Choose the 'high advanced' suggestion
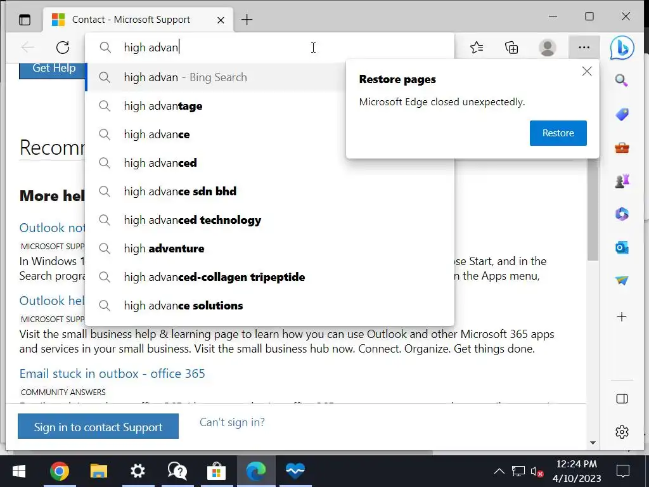 [x=269, y=163]
